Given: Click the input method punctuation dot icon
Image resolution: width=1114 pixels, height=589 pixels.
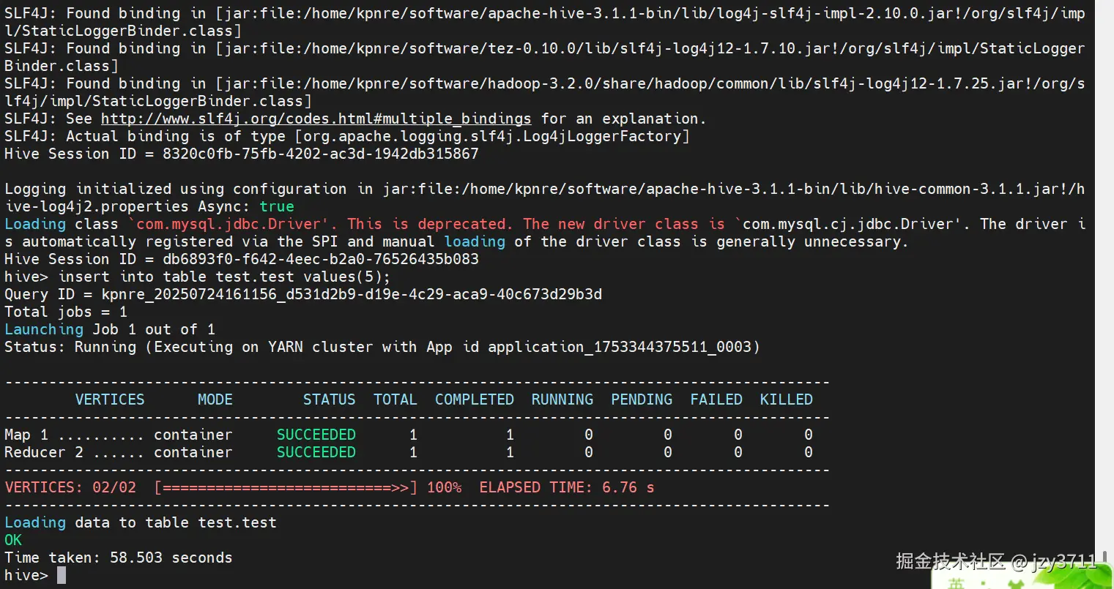Looking at the screenshot, I should coord(984,583).
